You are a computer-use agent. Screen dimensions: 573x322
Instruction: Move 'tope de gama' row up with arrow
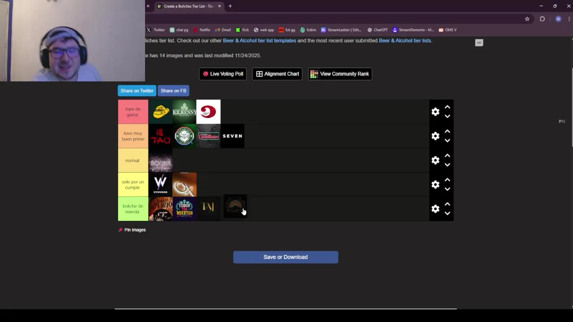coord(447,107)
